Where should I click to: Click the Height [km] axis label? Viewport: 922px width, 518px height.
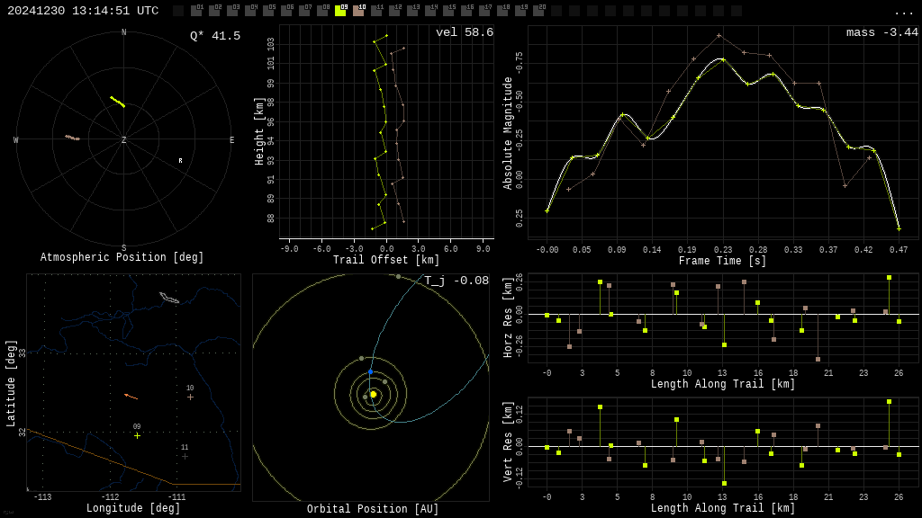coord(259,131)
